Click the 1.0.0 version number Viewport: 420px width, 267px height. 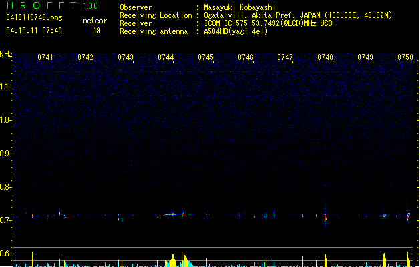pos(91,5)
